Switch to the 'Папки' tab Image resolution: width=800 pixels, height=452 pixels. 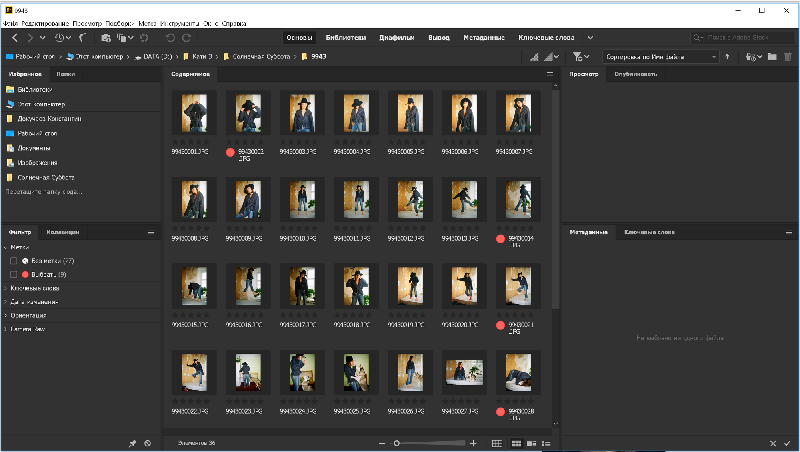[x=66, y=74]
